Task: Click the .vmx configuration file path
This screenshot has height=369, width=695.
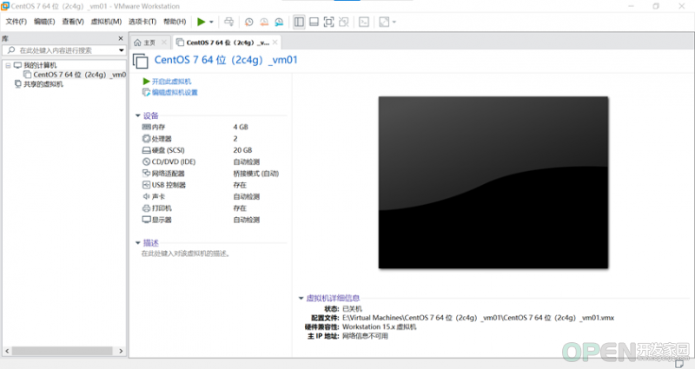Action: [x=479, y=318]
